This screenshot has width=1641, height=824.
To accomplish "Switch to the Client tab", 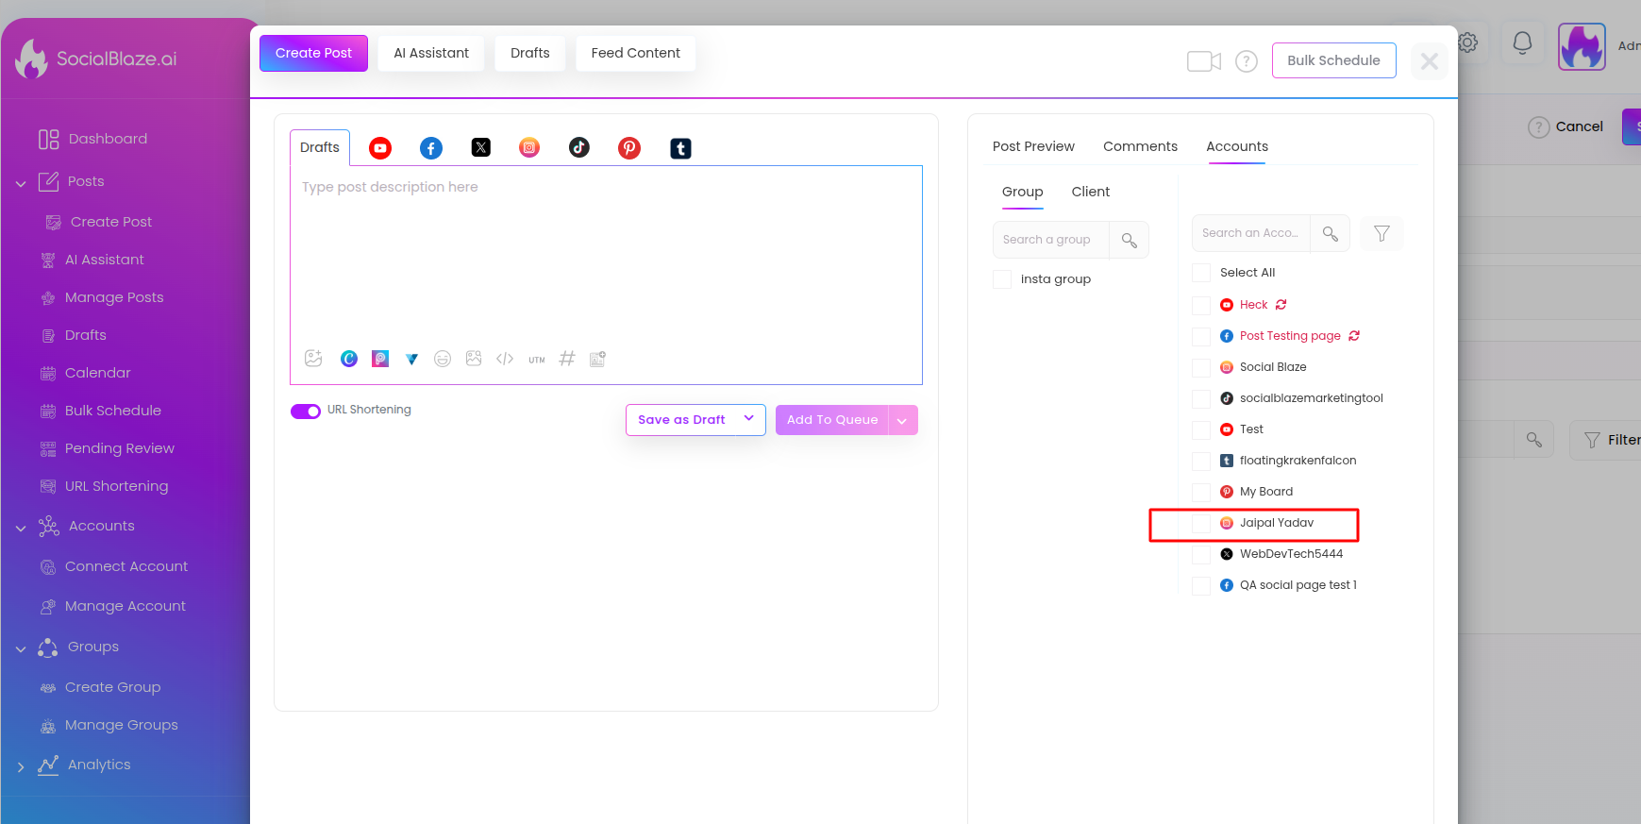I will pos(1090,192).
